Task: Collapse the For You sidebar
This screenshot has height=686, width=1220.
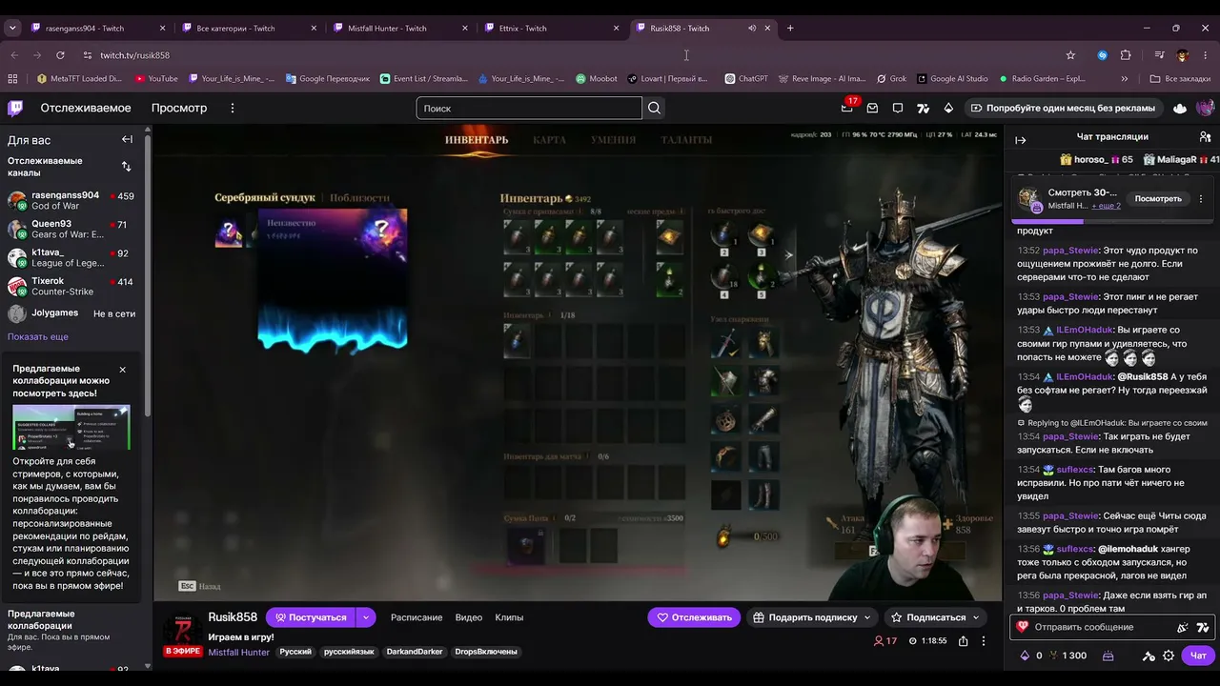Action: pyautogui.click(x=127, y=139)
